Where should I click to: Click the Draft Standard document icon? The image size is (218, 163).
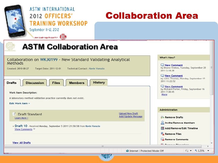[x=14, y=114]
